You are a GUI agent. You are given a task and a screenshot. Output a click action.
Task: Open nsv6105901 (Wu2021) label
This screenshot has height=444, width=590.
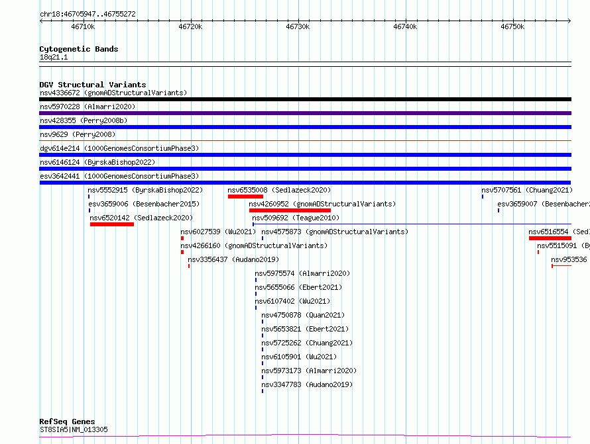pos(299,357)
